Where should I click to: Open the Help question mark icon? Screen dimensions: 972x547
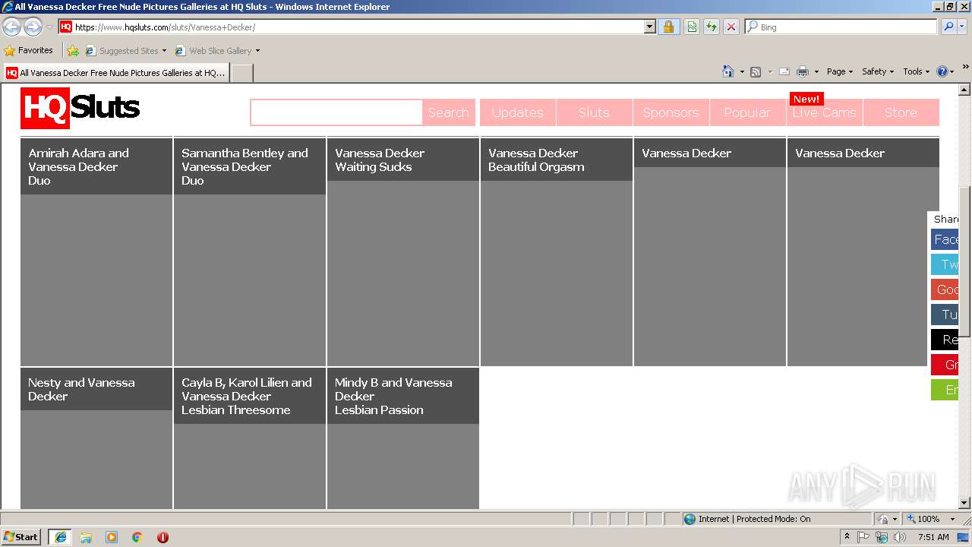coord(942,71)
